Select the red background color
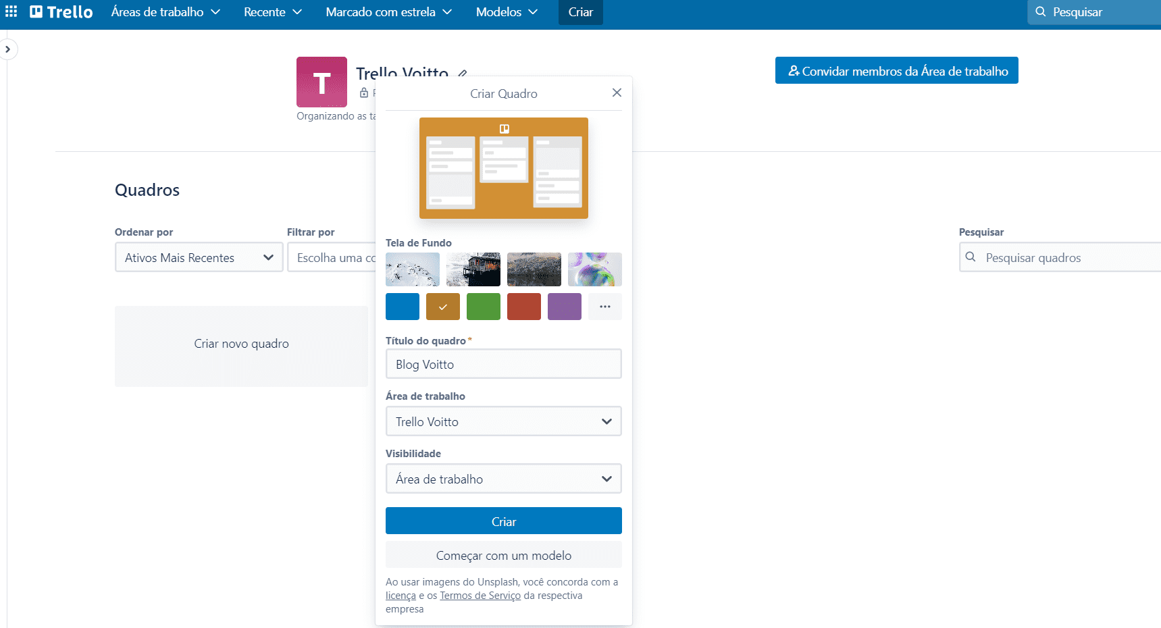 point(524,307)
